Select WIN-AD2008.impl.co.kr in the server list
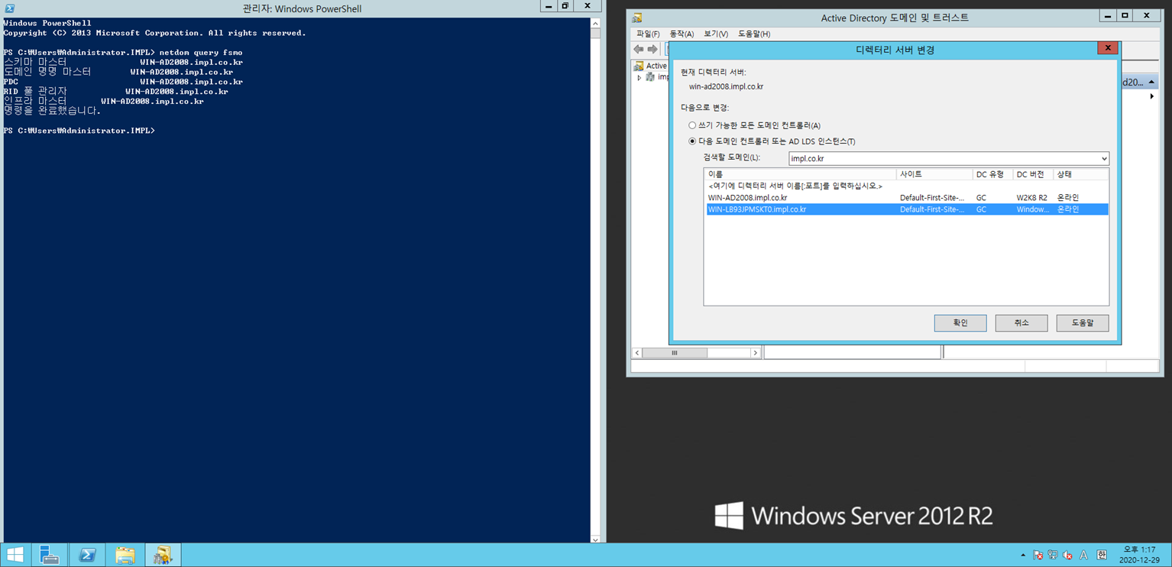Screen dimensions: 1172x567 click(906, 198)
